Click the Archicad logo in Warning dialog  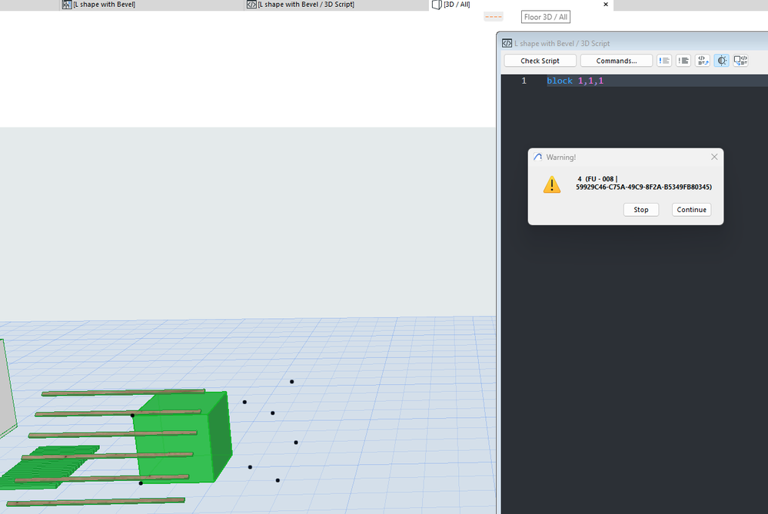click(538, 158)
